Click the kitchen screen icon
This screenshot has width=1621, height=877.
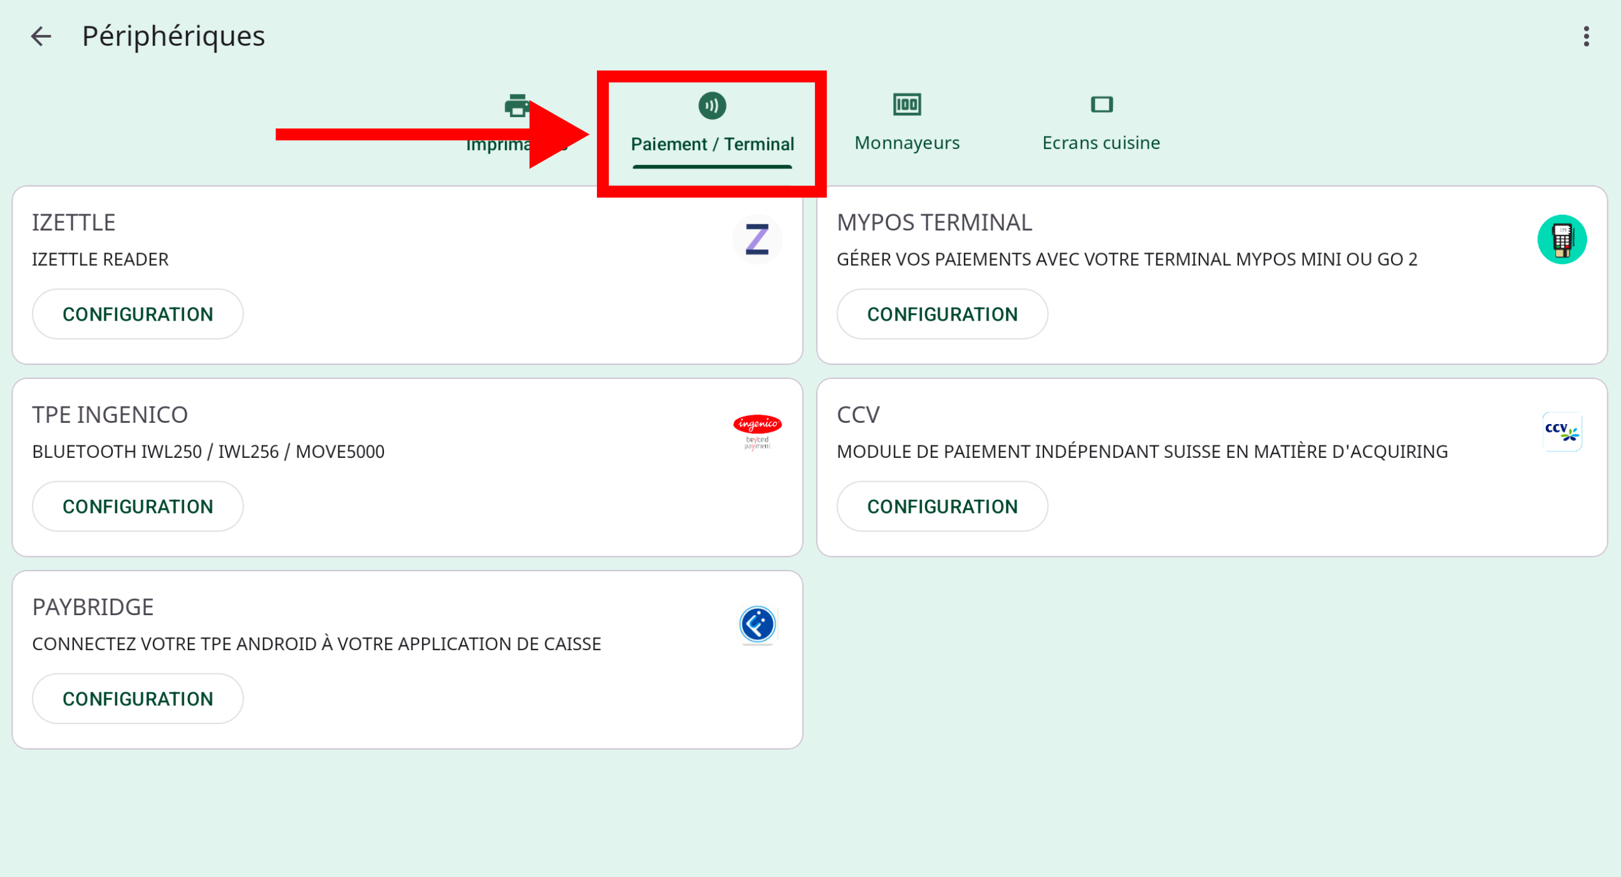click(x=1101, y=105)
